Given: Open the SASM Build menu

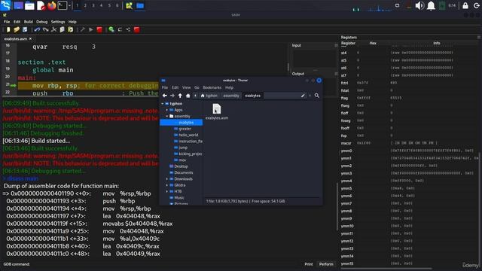Looking at the screenshot, I should coord(29,22).
